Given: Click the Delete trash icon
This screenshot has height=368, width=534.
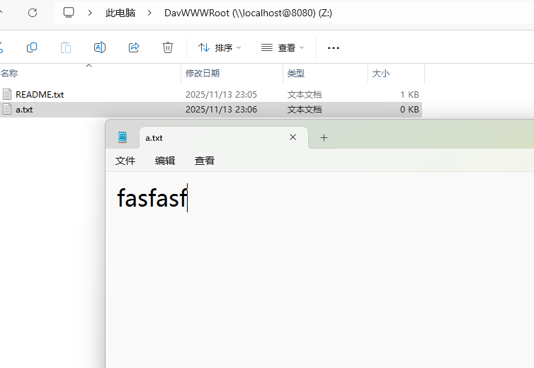Looking at the screenshot, I should pyautogui.click(x=168, y=47).
